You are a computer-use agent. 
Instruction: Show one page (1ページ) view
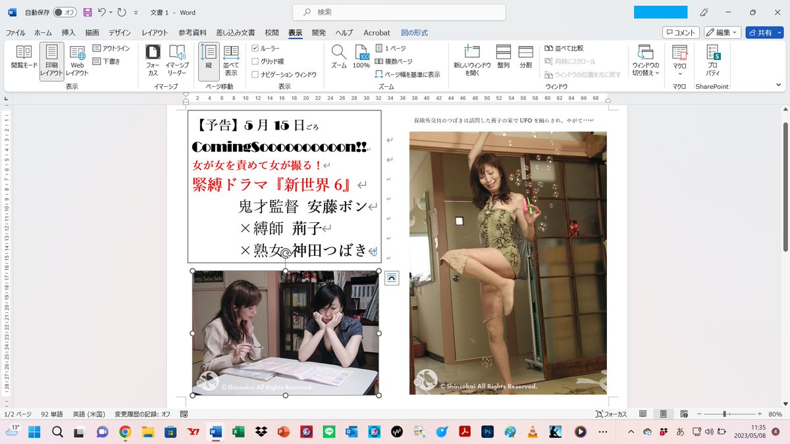point(390,49)
